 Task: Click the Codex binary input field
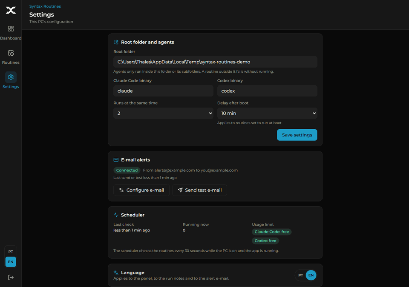pos(267,91)
